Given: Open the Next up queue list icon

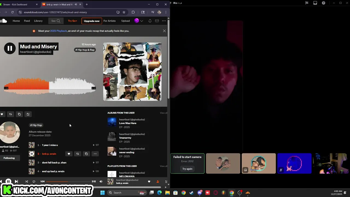Looking at the screenshot, I should pos(166,181).
